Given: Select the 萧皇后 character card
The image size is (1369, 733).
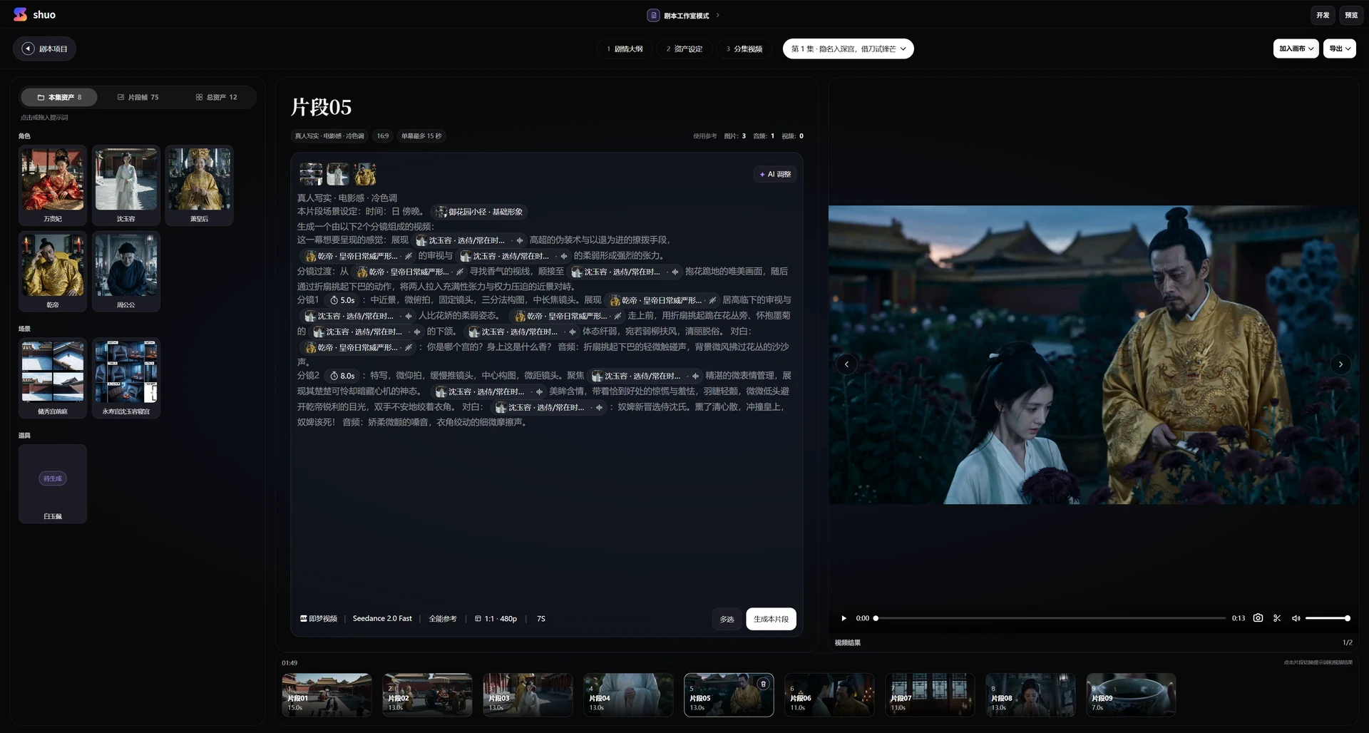Looking at the screenshot, I should pos(199,185).
